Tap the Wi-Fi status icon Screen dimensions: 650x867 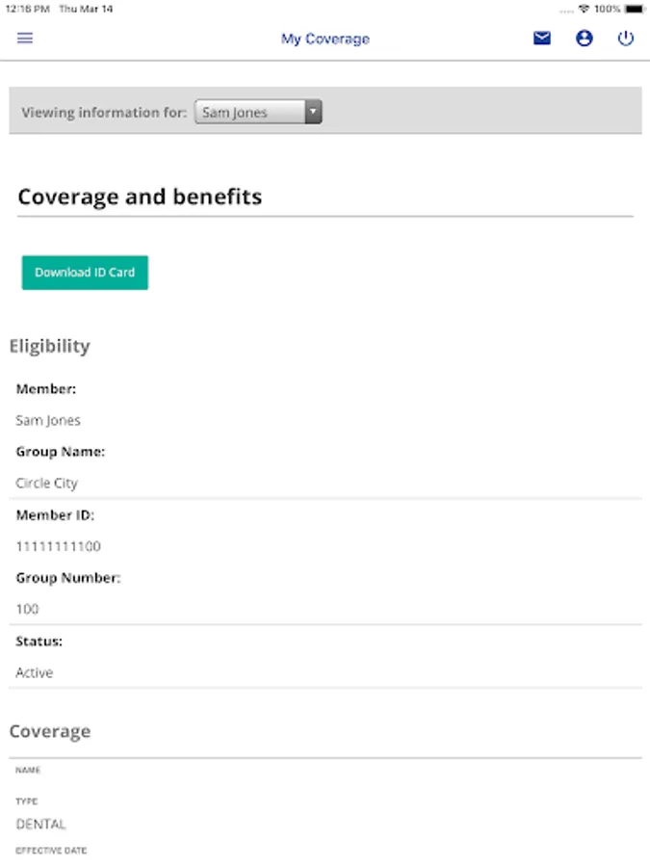(x=584, y=9)
